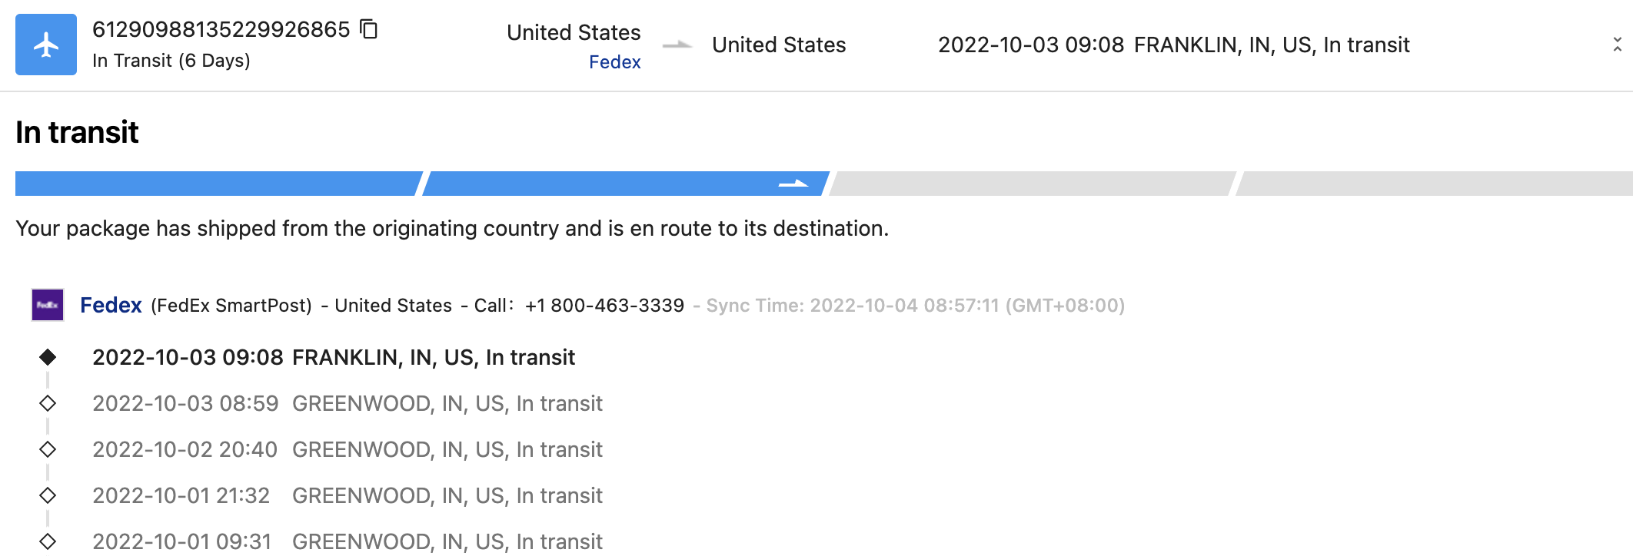The image size is (1633, 556).
Task: Select the diamond marker for 2022-10-01 21:32 event
Action: 48,495
